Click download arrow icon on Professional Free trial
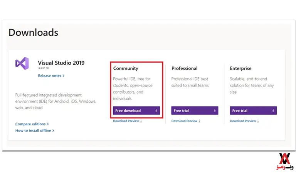The width and height of the screenshot is (296, 173). tap(215, 111)
